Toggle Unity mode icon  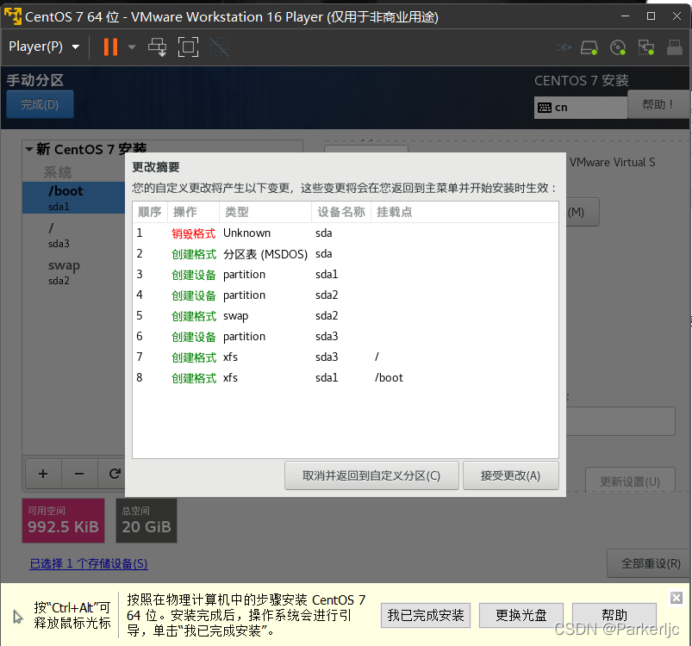(x=220, y=47)
